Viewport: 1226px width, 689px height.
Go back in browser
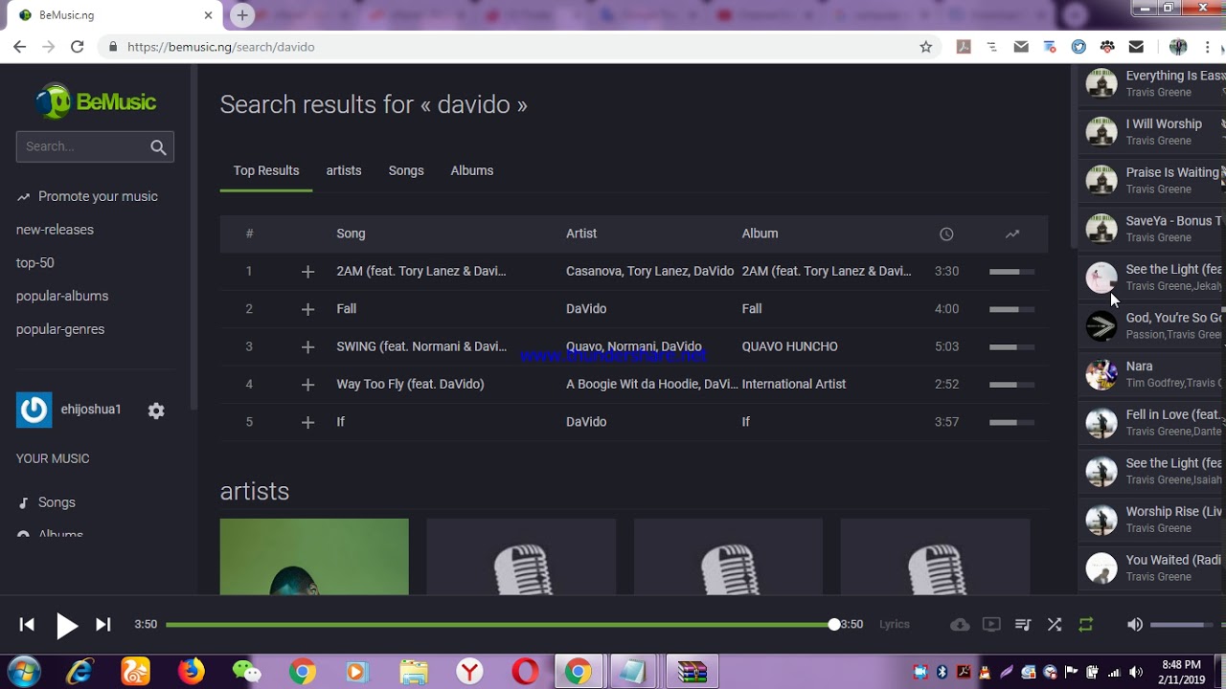tap(20, 47)
